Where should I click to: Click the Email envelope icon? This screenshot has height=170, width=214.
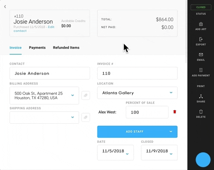[x=201, y=55]
